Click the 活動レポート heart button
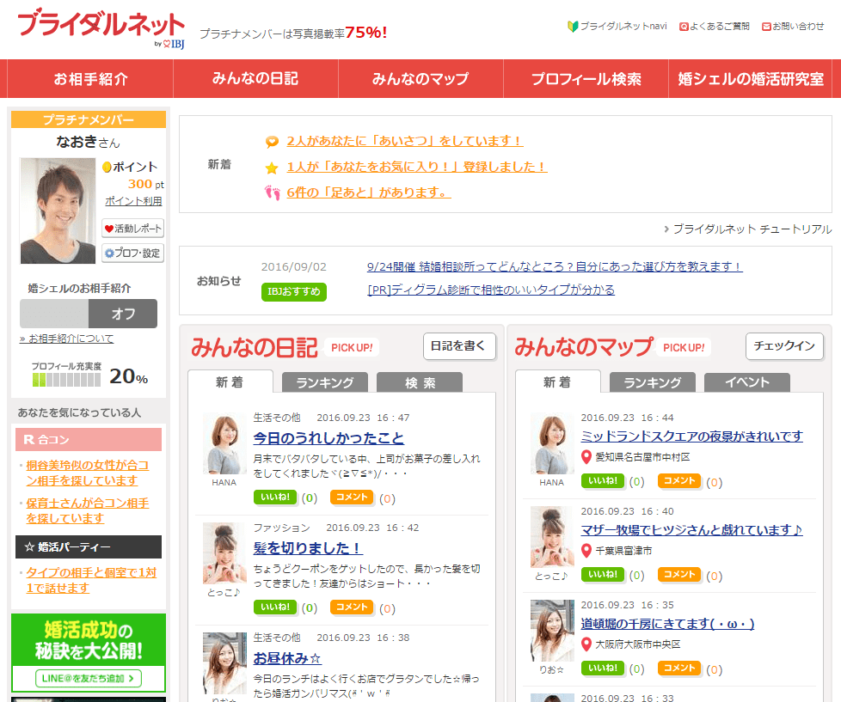 point(132,229)
